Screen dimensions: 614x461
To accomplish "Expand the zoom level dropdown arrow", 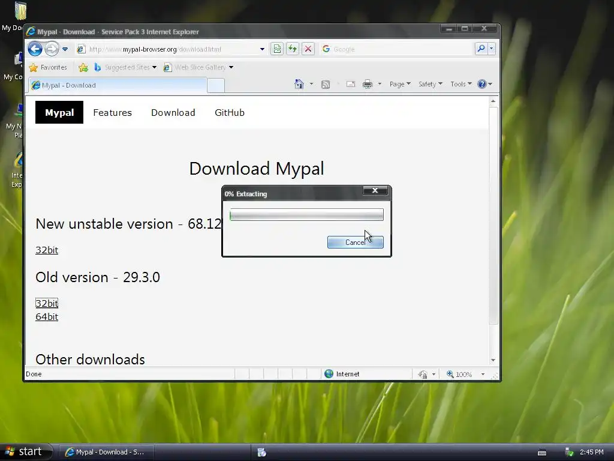I will coord(483,375).
